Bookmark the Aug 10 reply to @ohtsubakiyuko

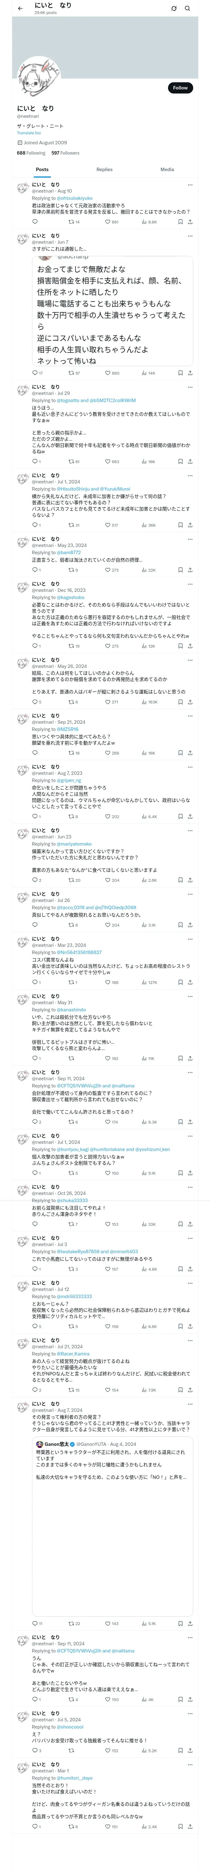pyautogui.click(x=180, y=222)
